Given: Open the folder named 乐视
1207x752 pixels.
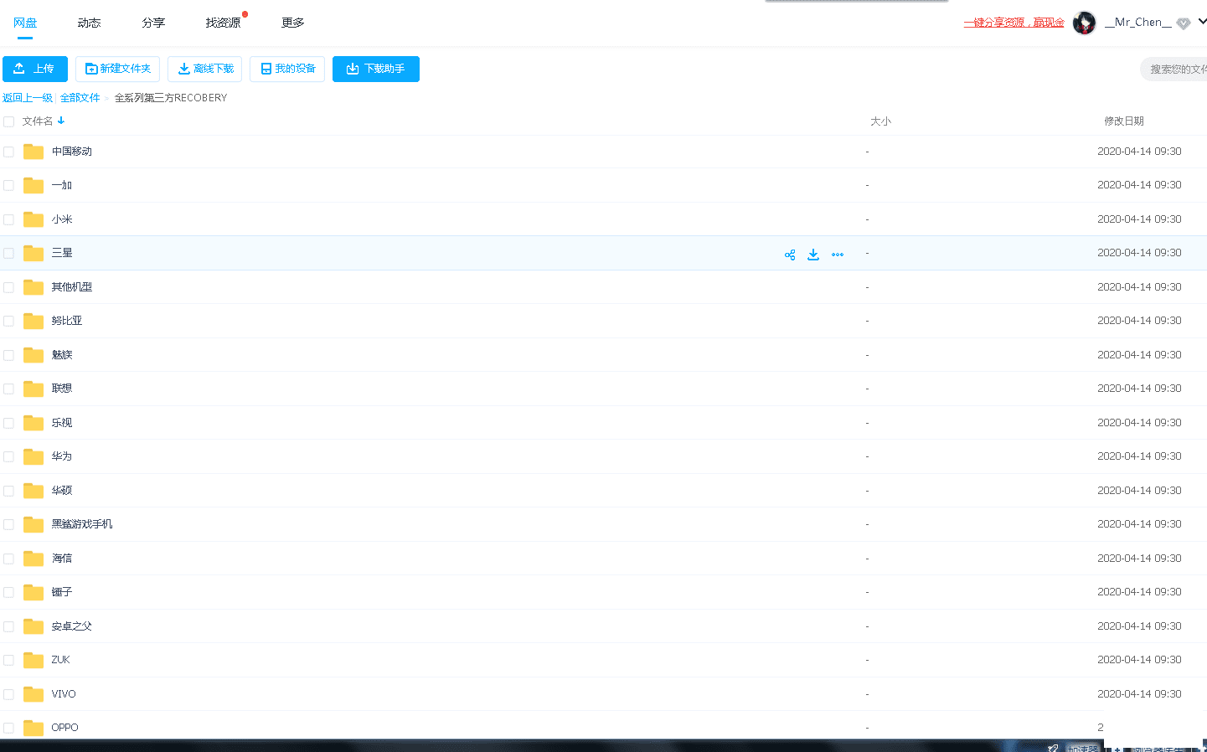Looking at the screenshot, I should [x=62, y=423].
